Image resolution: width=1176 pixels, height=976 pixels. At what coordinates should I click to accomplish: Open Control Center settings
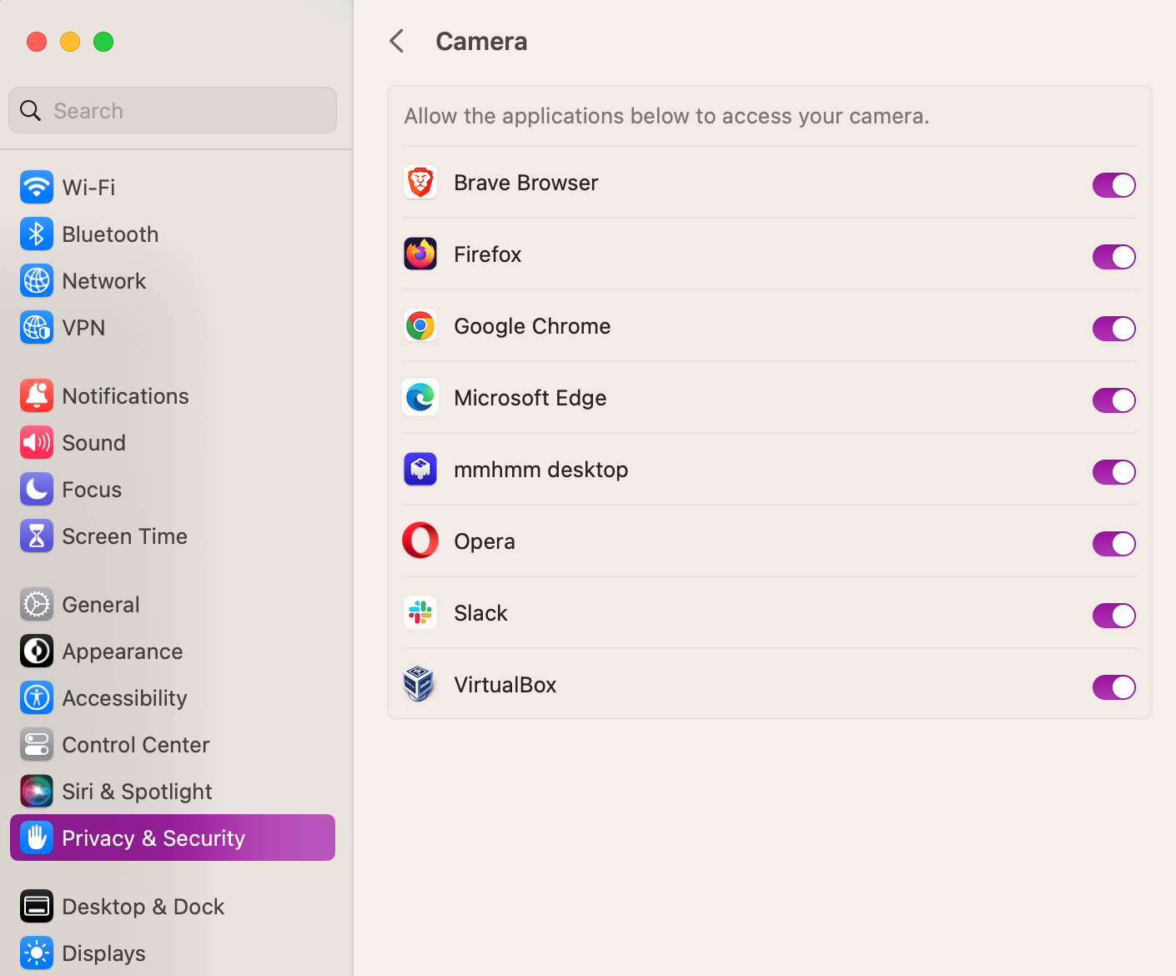135,745
